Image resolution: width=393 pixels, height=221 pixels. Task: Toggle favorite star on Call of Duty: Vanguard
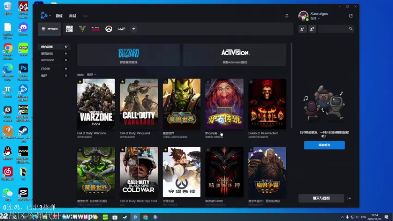[122, 82]
